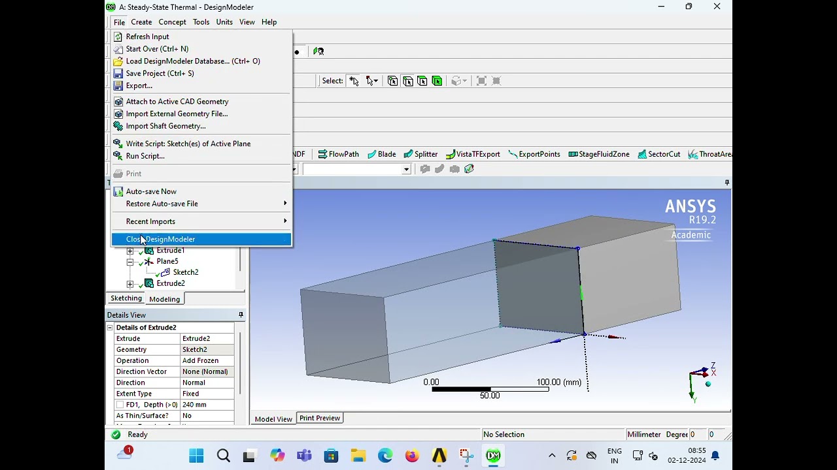Open the View menu
This screenshot has height=470, width=837.
(247, 22)
